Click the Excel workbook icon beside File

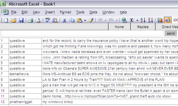(x=5, y=12)
